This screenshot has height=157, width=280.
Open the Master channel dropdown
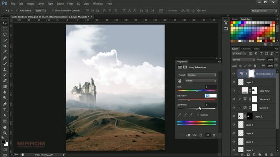click(x=200, y=81)
